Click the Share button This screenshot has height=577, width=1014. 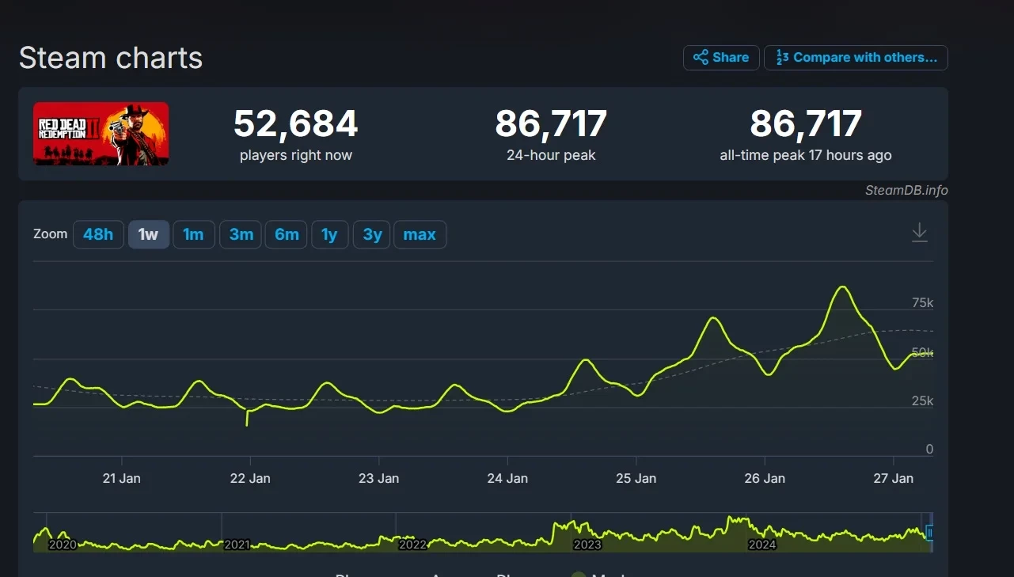pyautogui.click(x=721, y=58)
